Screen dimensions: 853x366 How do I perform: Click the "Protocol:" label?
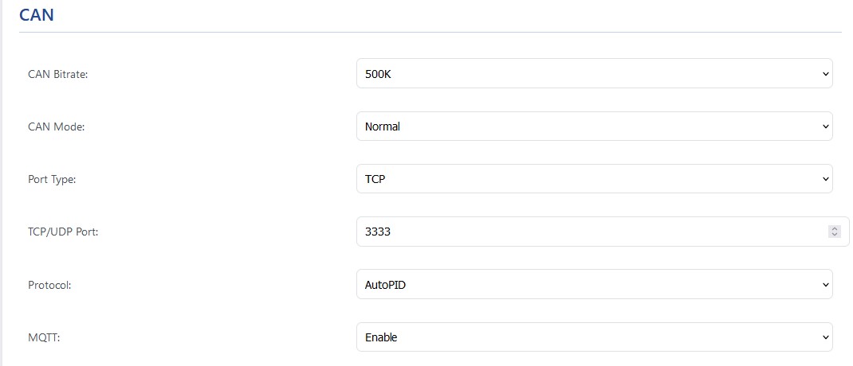49,285
